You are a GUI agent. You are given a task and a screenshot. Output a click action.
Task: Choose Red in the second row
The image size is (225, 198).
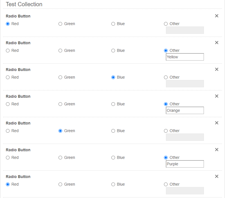(x=8, y=51)
